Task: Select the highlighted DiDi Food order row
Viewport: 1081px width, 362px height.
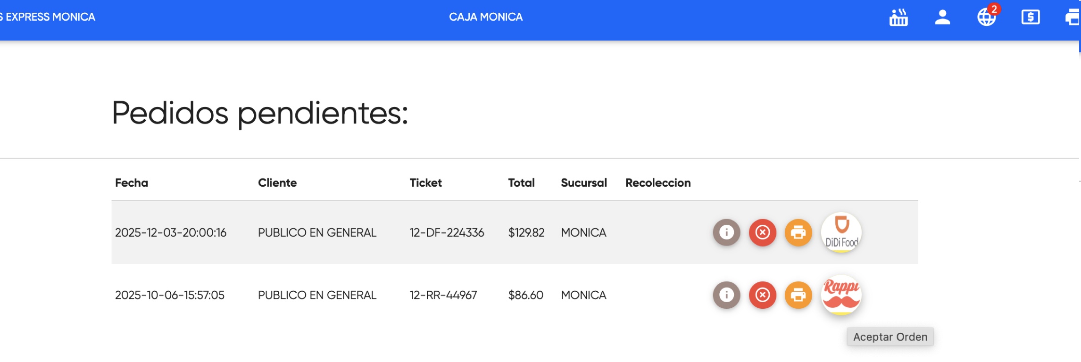Action: 424,232
